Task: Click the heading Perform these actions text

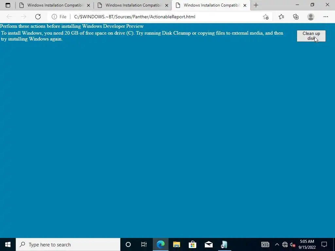Action: tap(72, 26)
